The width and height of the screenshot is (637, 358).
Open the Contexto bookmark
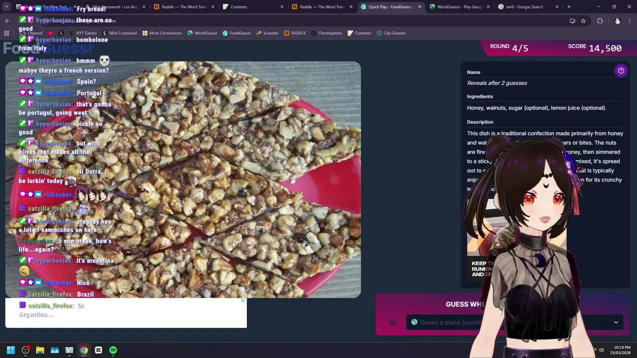tap(359, 33)
